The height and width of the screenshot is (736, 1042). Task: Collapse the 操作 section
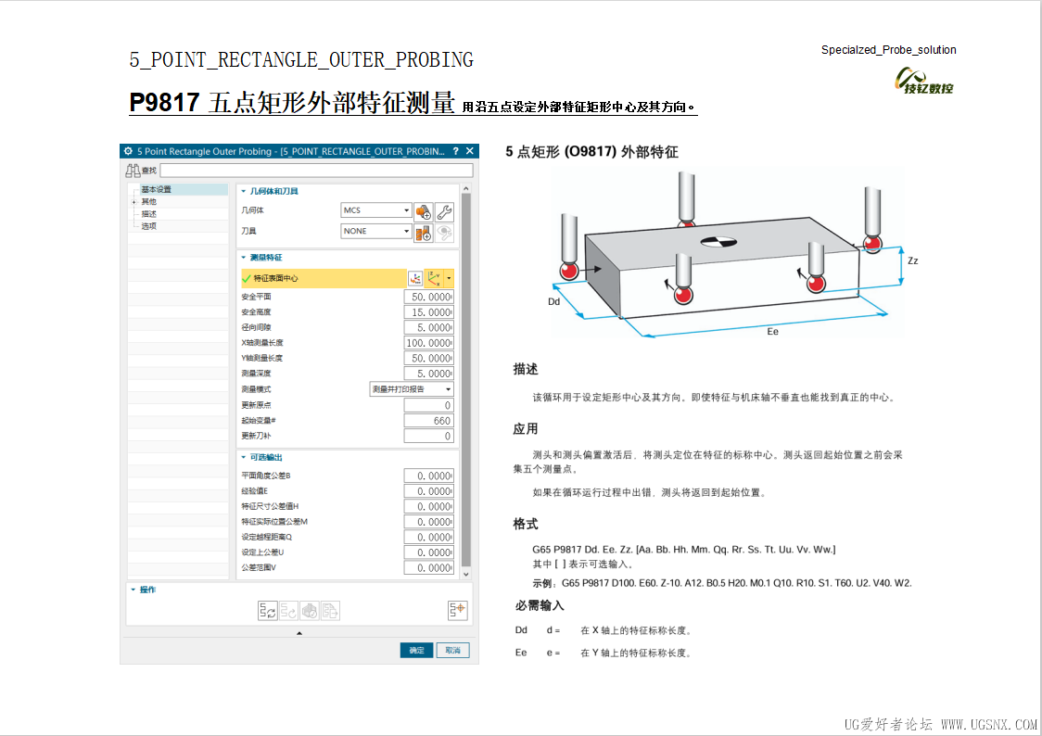(x=133, y=590)
